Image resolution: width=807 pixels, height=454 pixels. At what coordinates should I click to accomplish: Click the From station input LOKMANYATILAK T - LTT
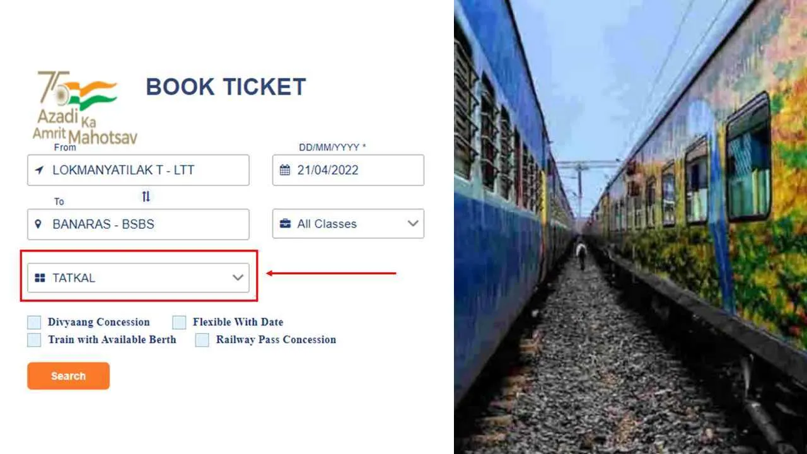tap(139, 170)
